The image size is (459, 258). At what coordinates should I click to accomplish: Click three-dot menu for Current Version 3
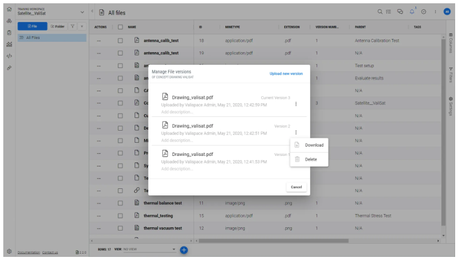296,104
